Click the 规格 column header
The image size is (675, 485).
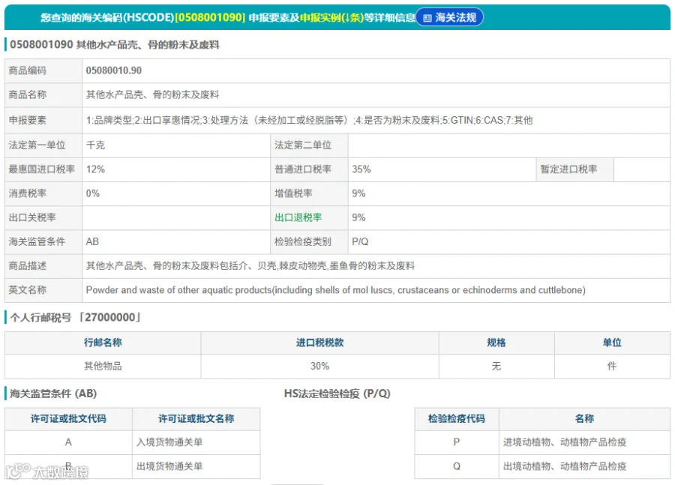pos(496,343)
